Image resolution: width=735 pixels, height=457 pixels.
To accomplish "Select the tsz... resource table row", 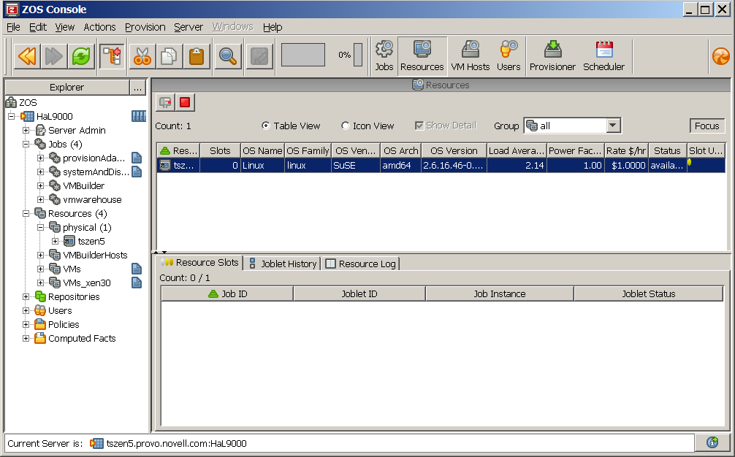I will (x=441, y=165).
